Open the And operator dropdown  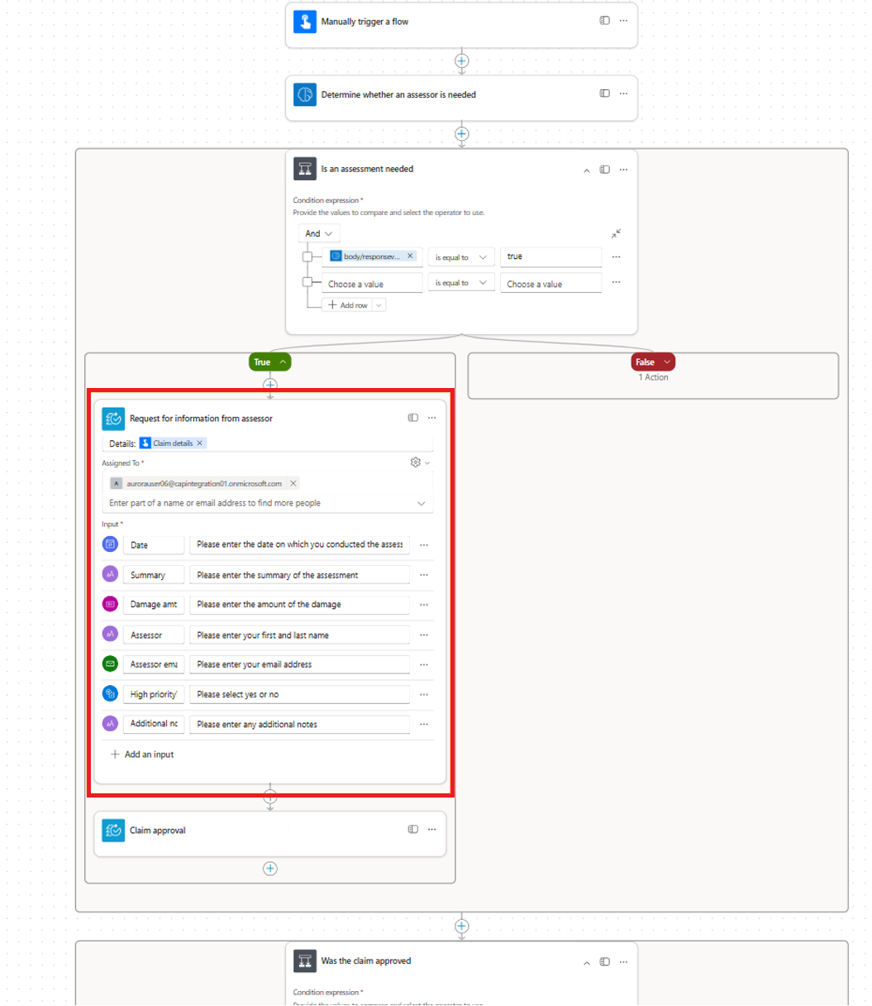coord(318,232)
